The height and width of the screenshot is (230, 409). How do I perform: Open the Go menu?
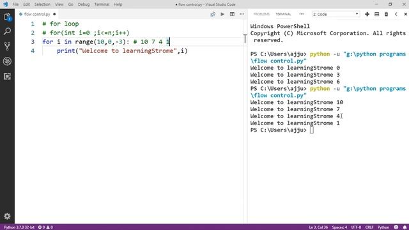pyautogui.click(x=70, y=4)
